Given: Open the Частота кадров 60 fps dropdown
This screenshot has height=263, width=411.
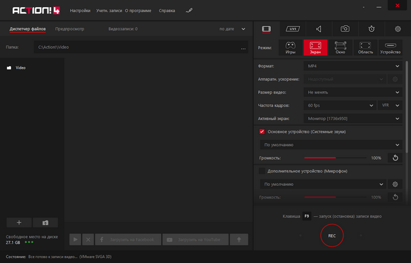Looking at the screenshot, I should [x=338, y=105].
